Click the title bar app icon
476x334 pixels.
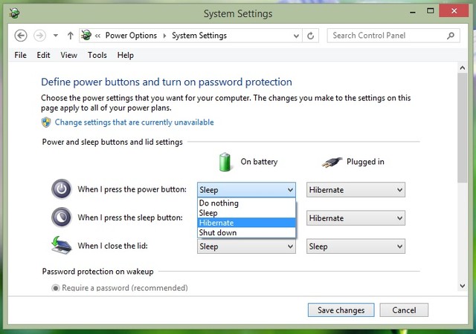(x=14, y=13)
